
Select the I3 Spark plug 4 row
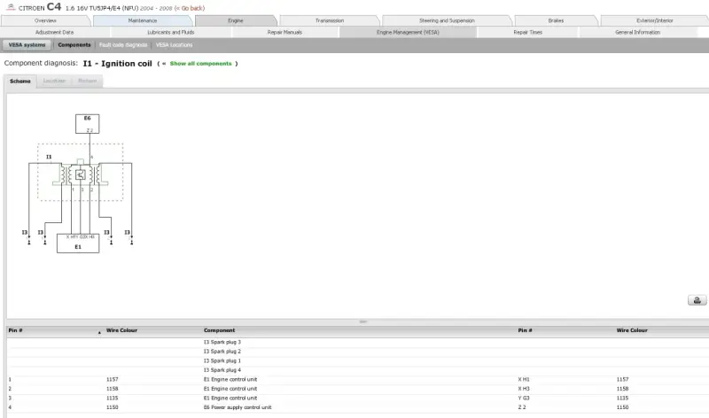tap(358, 370)
